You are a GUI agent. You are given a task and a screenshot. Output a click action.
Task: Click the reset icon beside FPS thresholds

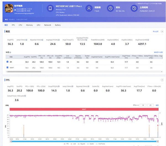click(157, 105)
